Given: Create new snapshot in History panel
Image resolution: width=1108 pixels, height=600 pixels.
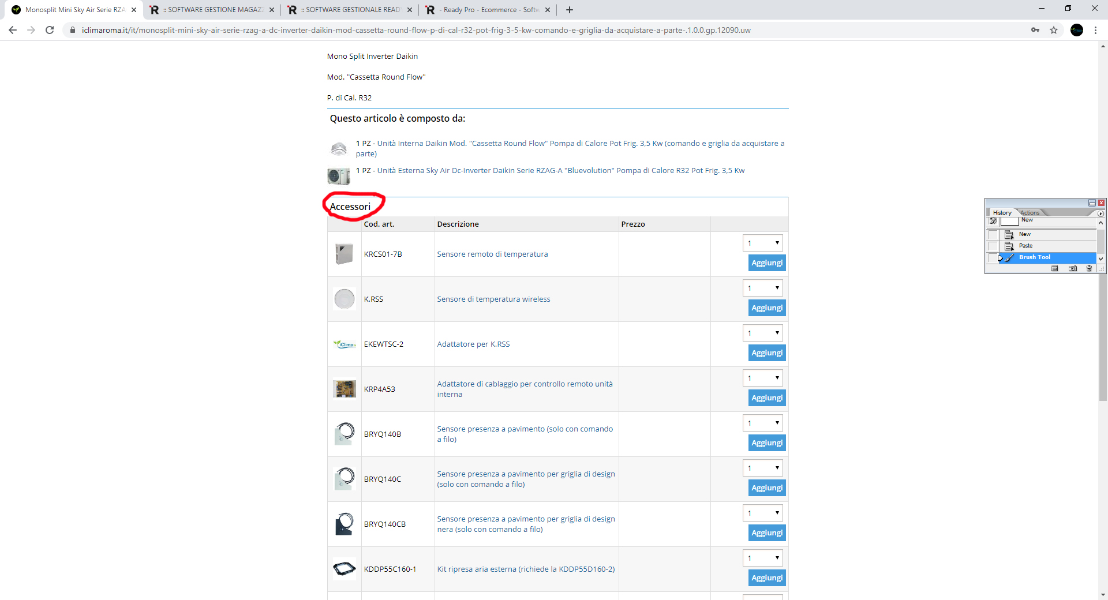Looking at the screenshot, I should (1073, 268).
